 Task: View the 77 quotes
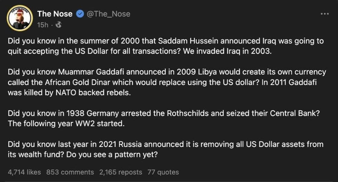pyautogui.click(x=163, y=172)
